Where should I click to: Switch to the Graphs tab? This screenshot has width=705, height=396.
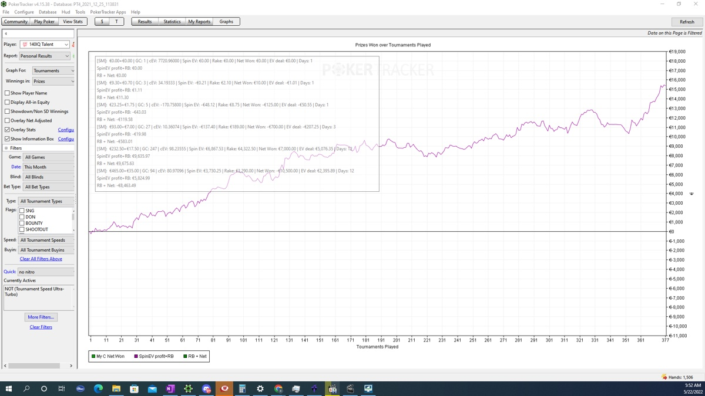[x=226, y=22]
